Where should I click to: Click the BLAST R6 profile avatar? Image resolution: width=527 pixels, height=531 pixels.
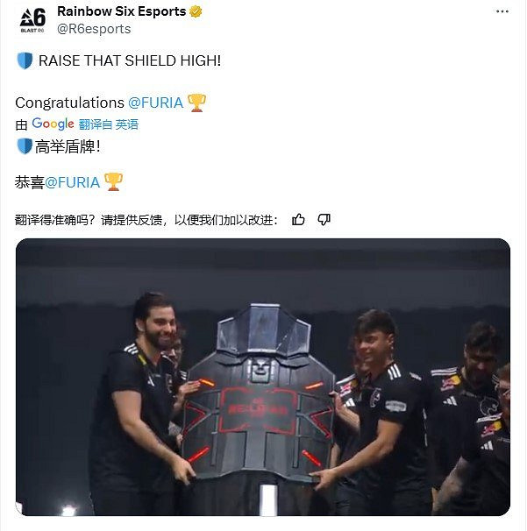(x=32, y=20)
